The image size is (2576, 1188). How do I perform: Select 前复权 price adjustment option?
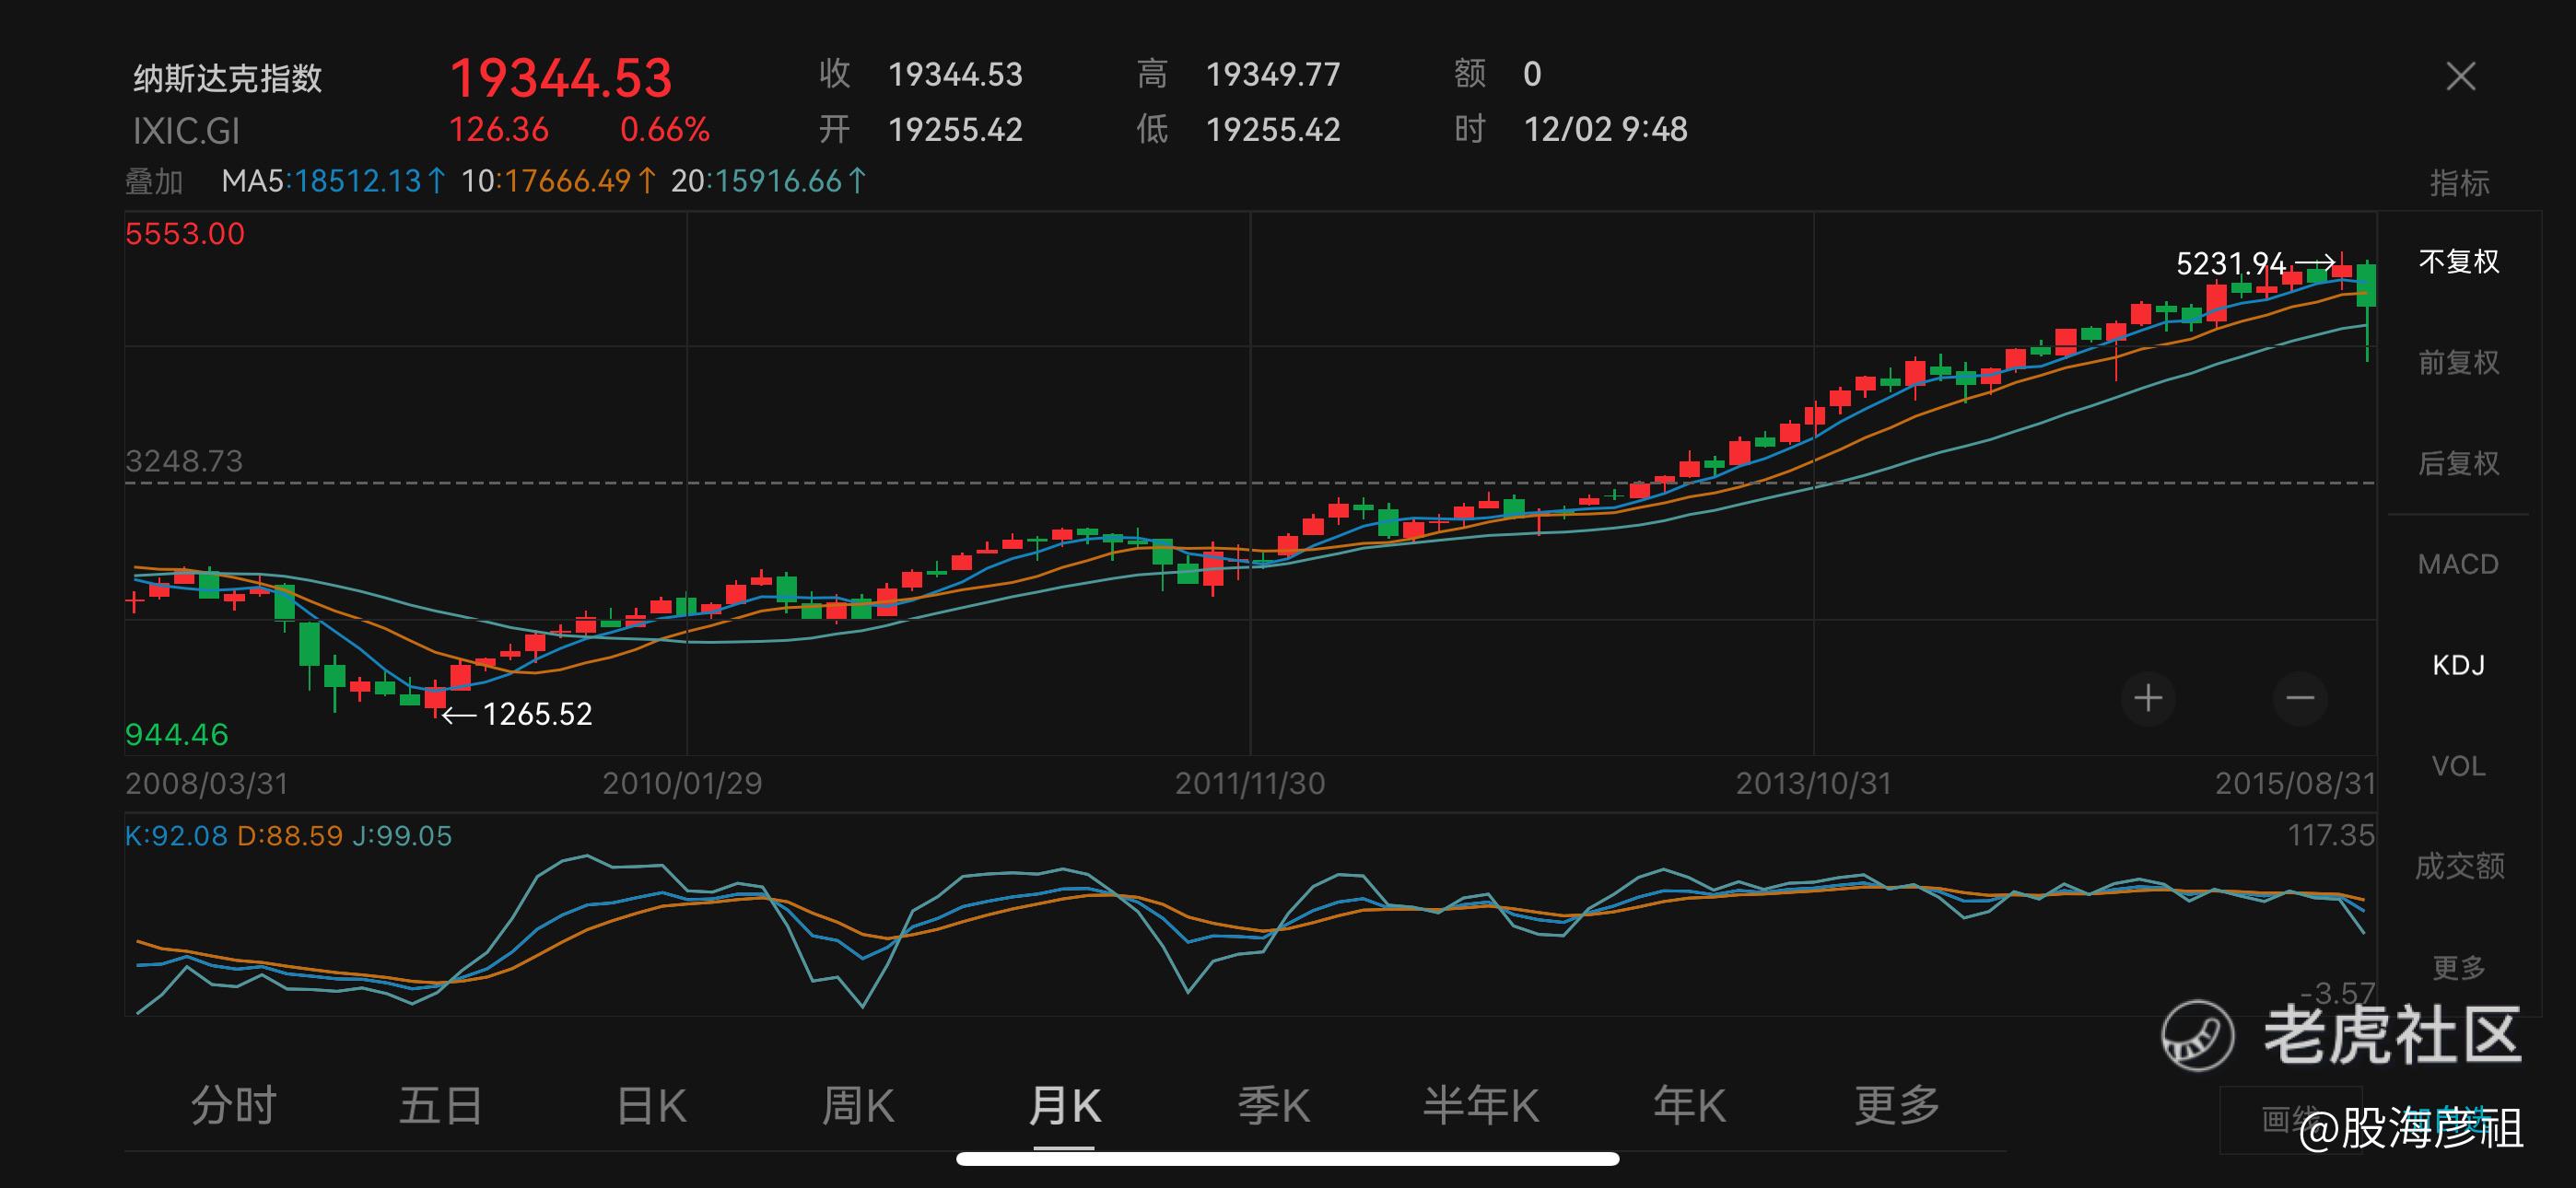pyautogui.click(x=2459, y=362)
